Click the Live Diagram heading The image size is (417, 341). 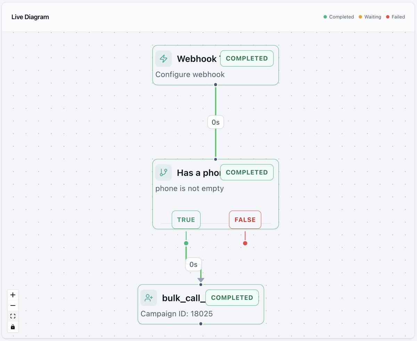point(30,17)
